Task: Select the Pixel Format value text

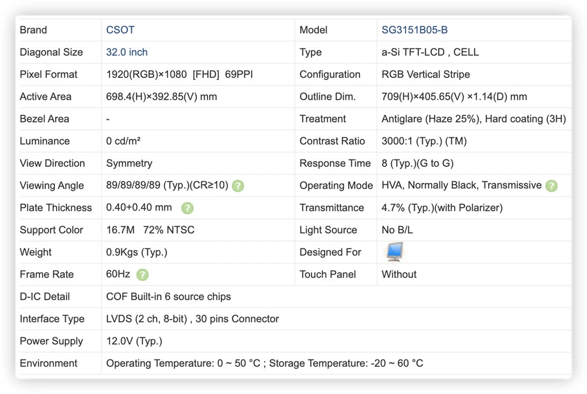Action: tap(179, 75)
